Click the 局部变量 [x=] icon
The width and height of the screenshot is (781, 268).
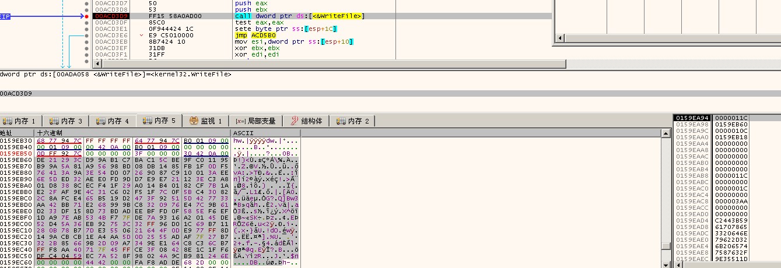pos(240,121)
